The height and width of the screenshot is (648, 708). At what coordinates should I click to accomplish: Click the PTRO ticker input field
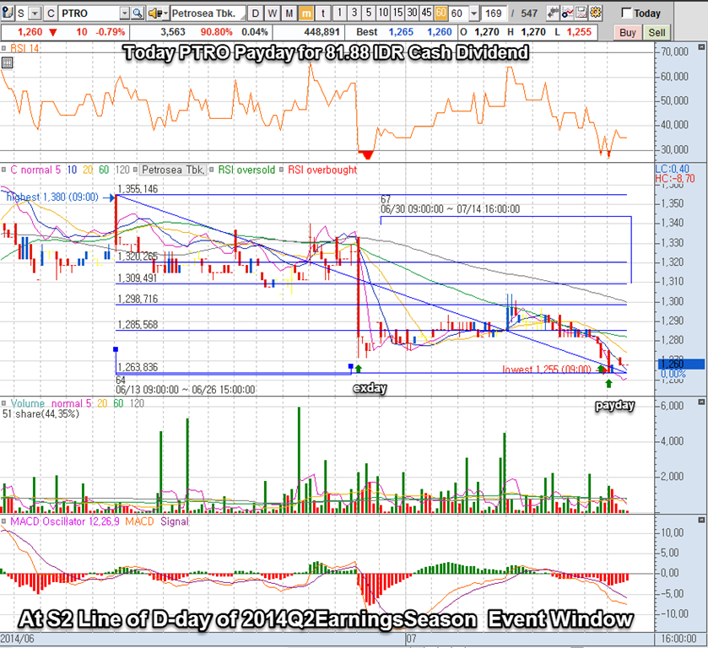(x=89, y=13)
